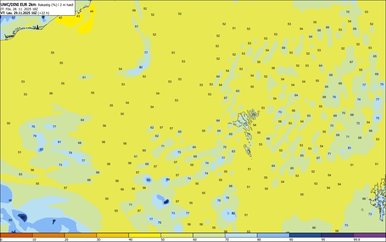Click the legend tick label '99.9'
This screenshot has width=386, height=242.
click(x=357, y=240)
